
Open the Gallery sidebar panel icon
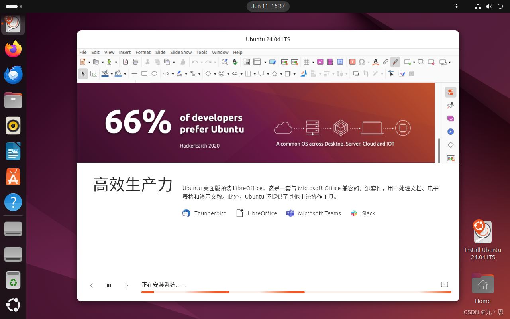(451, 119)
